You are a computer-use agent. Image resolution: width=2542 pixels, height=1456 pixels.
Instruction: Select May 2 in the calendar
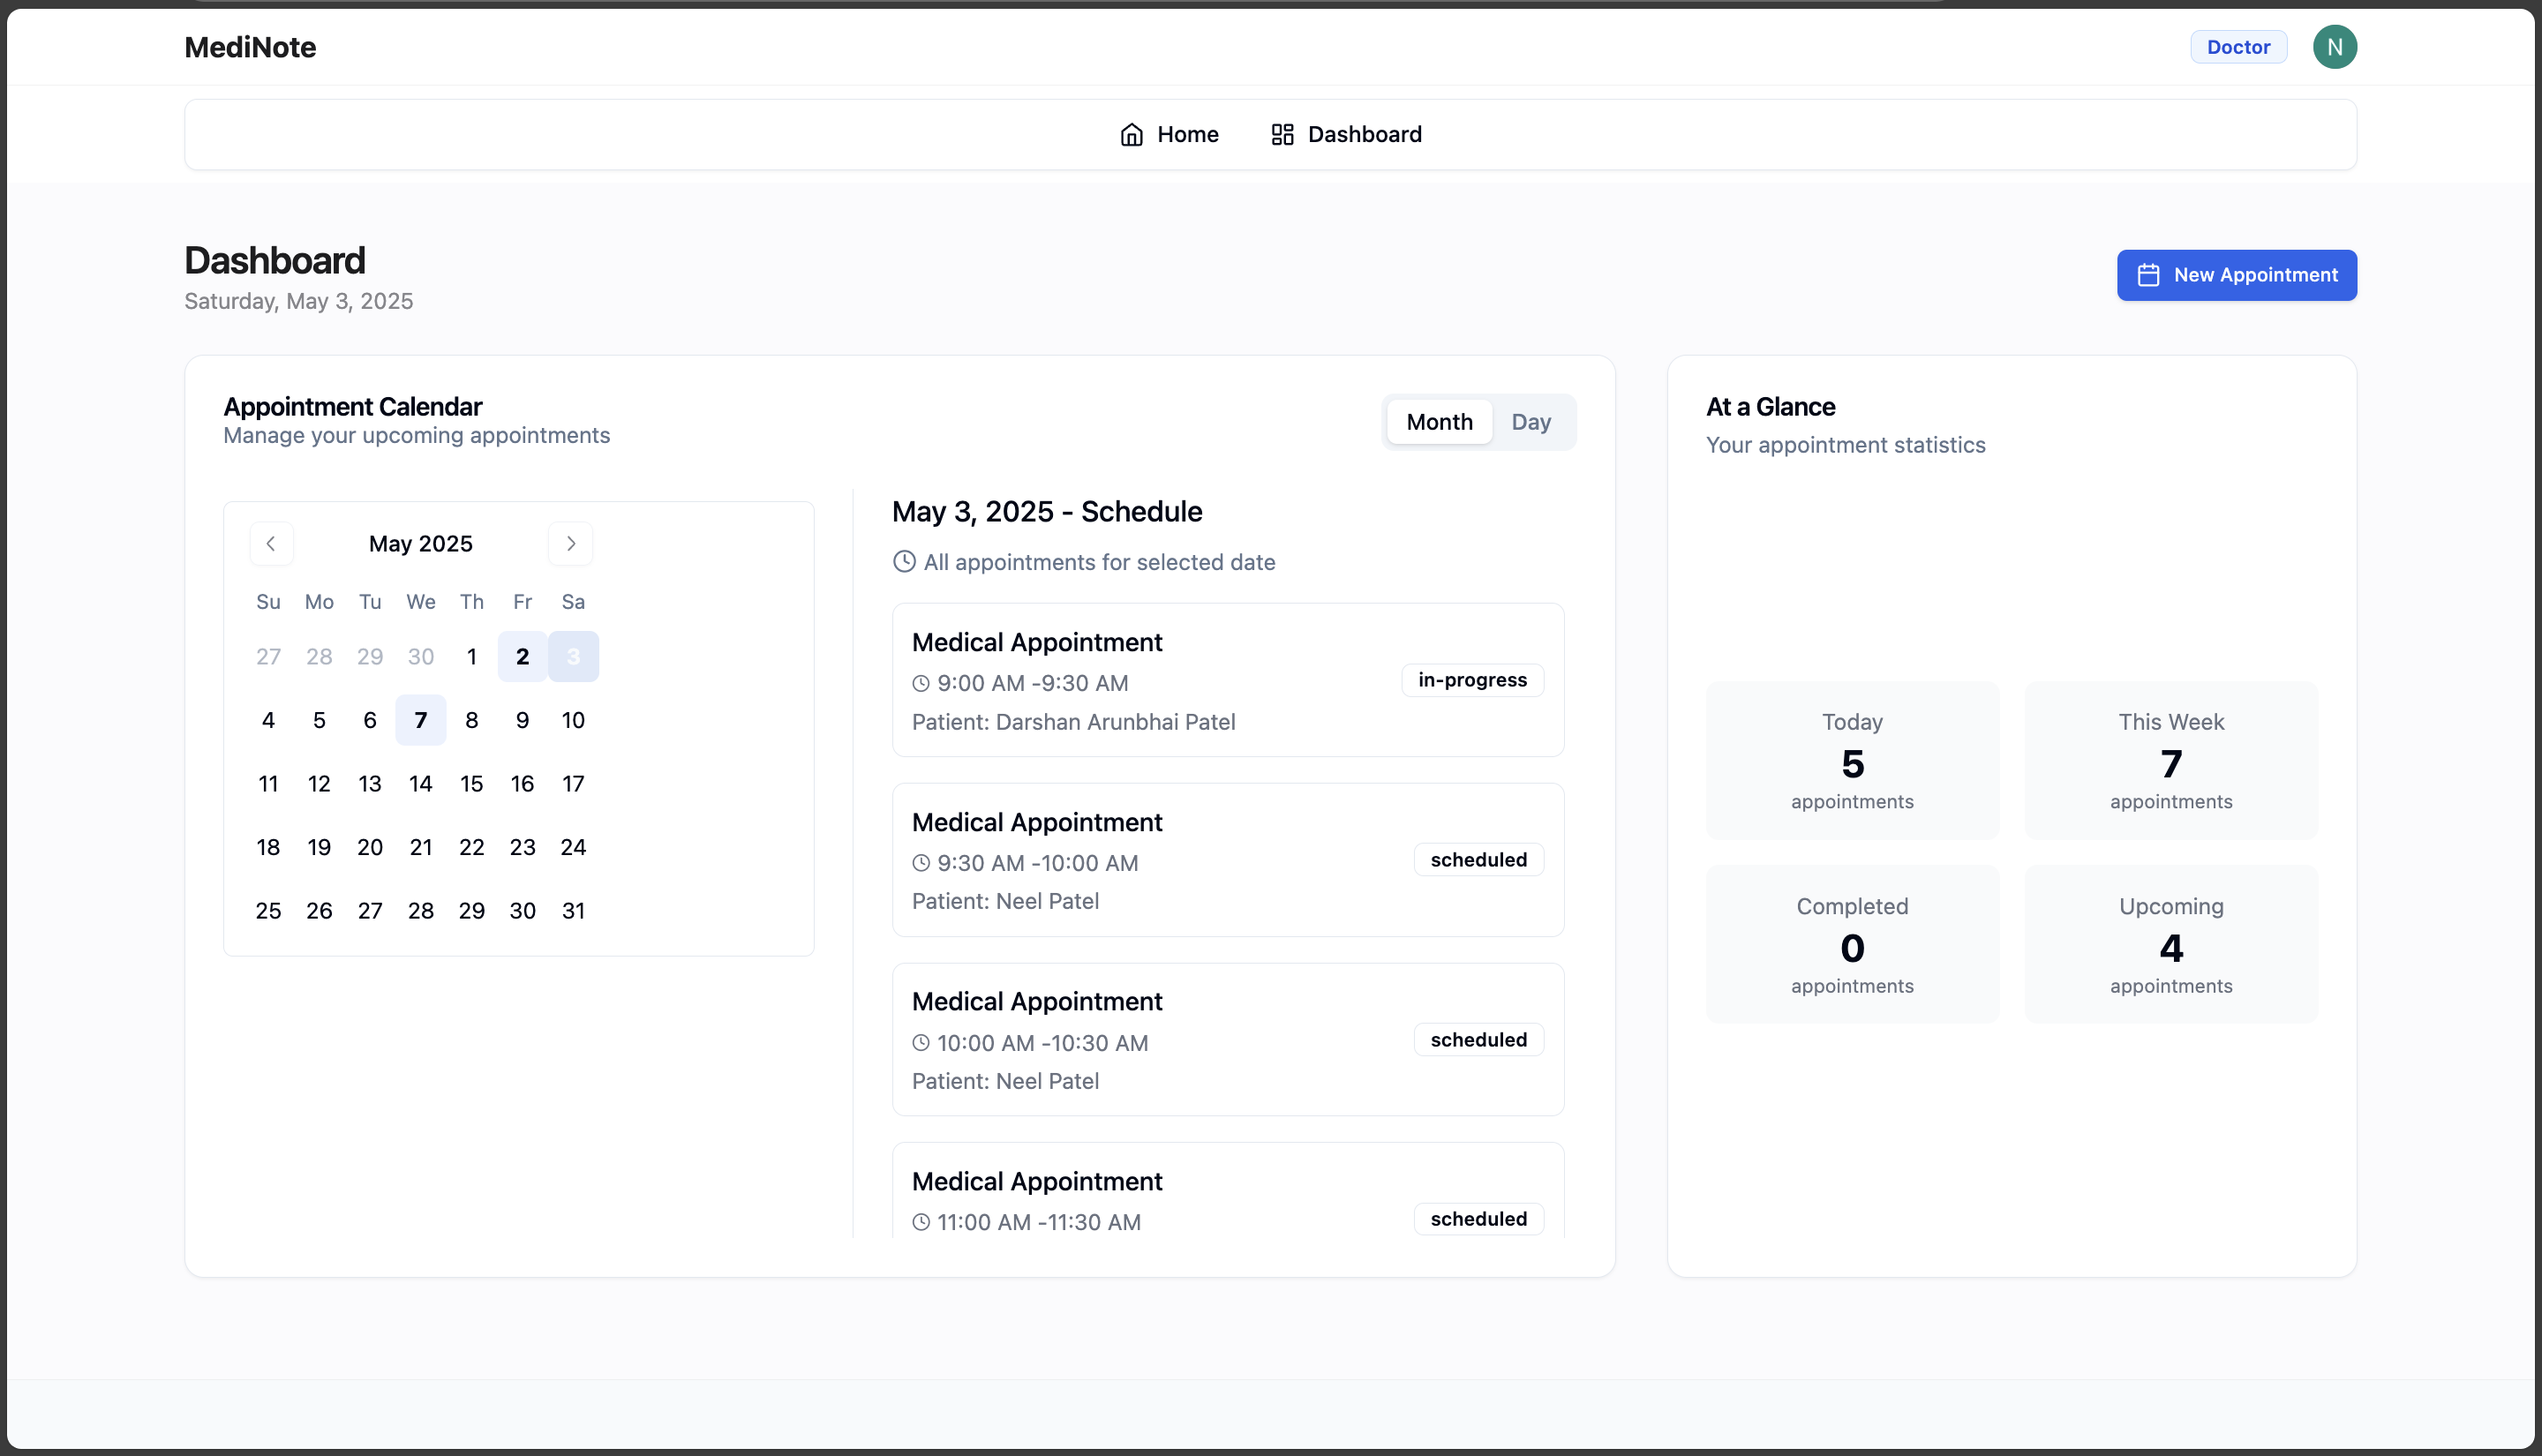pyautogui.click(x=522, y=657)
